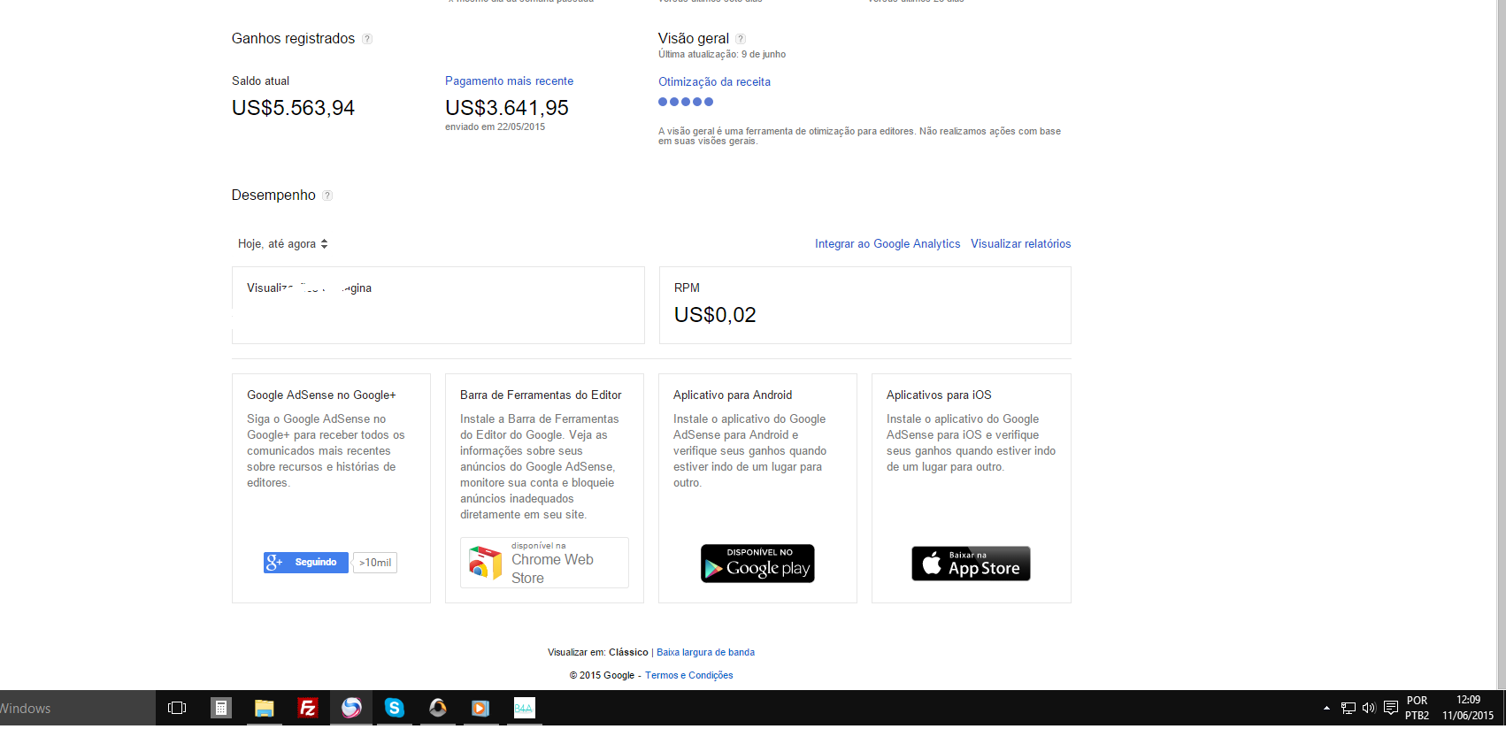The image size is (1506, 729).
Task: Open the volume control tray icon
Action: (x=1369, y=708)
